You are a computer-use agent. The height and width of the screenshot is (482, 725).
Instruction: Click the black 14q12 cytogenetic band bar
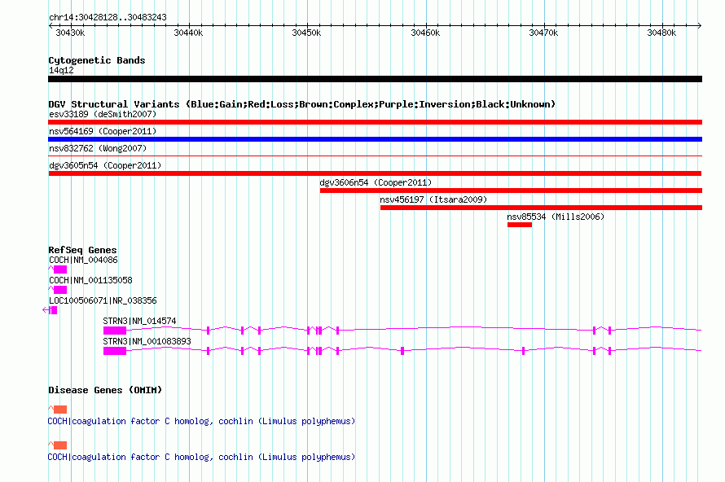click(x=375, y=79)
